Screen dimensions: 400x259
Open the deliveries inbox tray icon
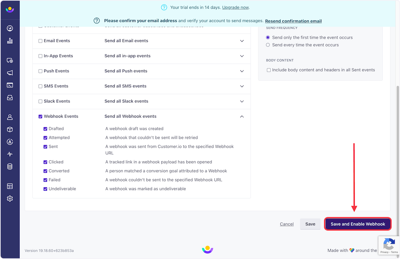coord(10,98)
